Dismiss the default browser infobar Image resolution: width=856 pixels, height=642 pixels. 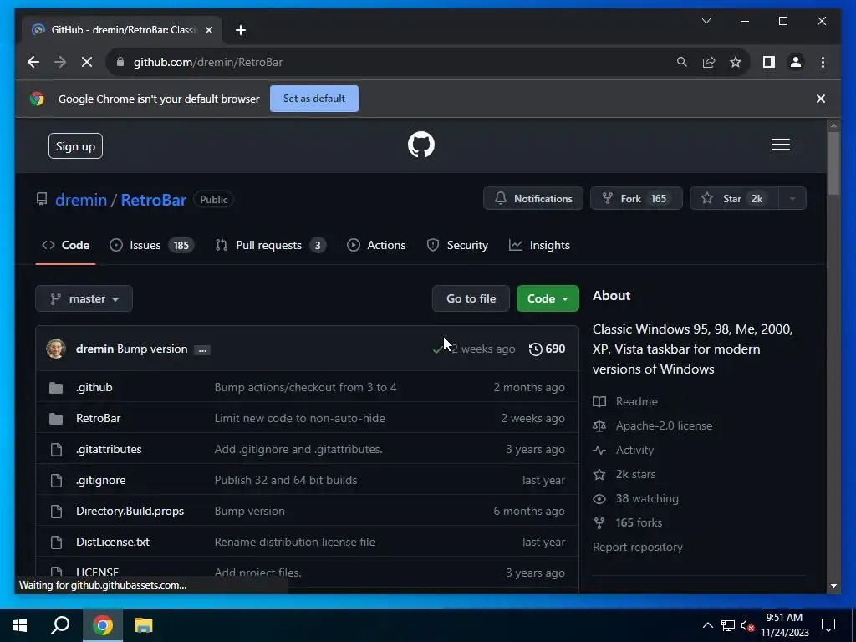pyautogui.click(x=821, y=99)
